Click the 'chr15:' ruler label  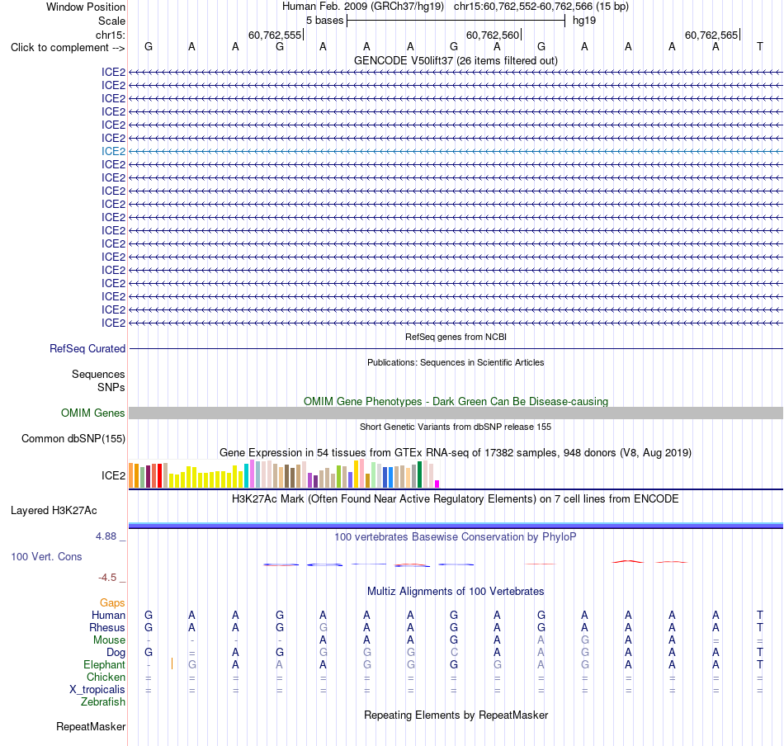point(111,35)
